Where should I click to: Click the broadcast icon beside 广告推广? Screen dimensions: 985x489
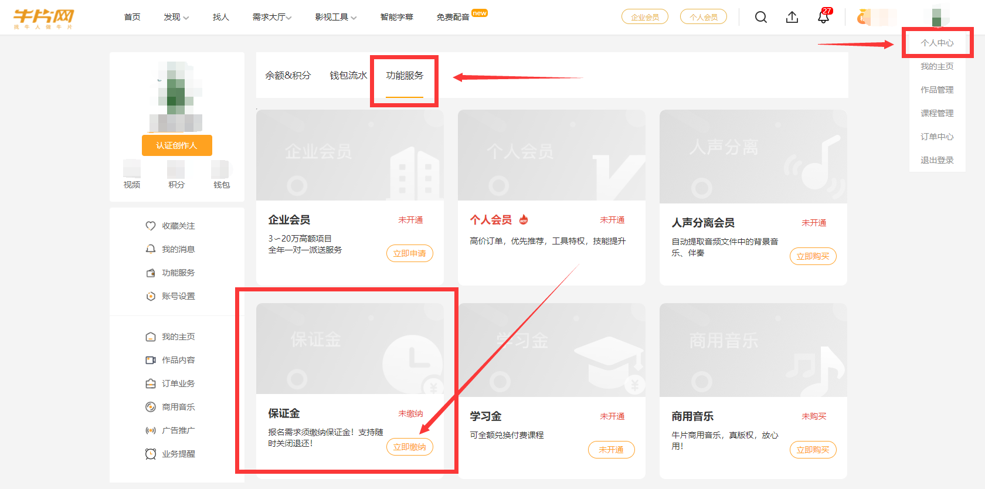[x=151, y=430]
